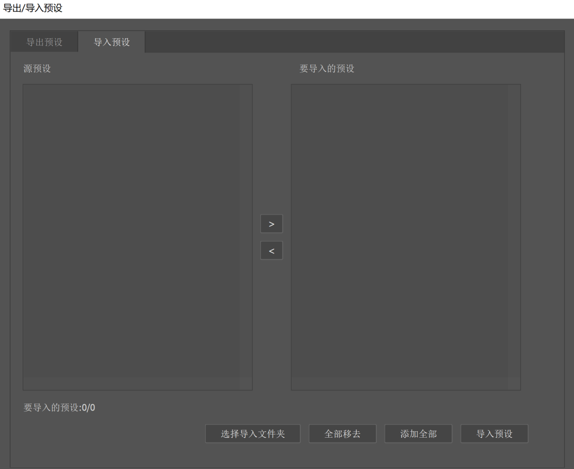Click inside the 要导入的预设 list panel

(406, 236)
